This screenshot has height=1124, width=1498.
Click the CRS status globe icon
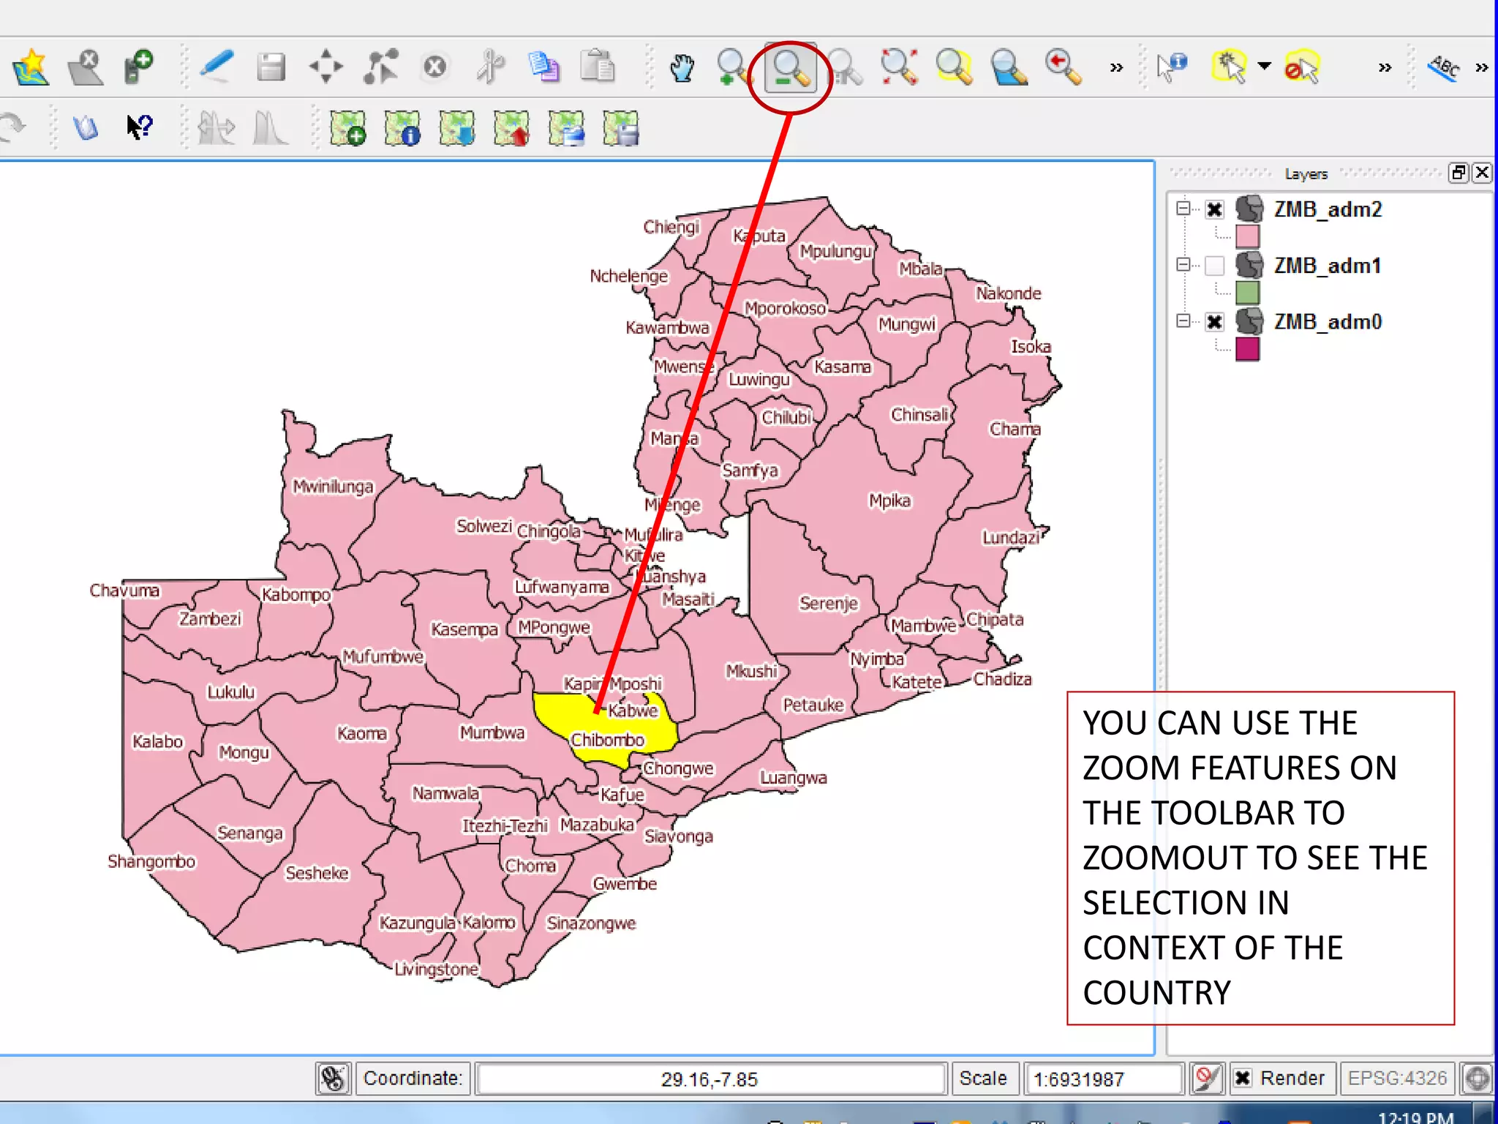point(1477,1078)
